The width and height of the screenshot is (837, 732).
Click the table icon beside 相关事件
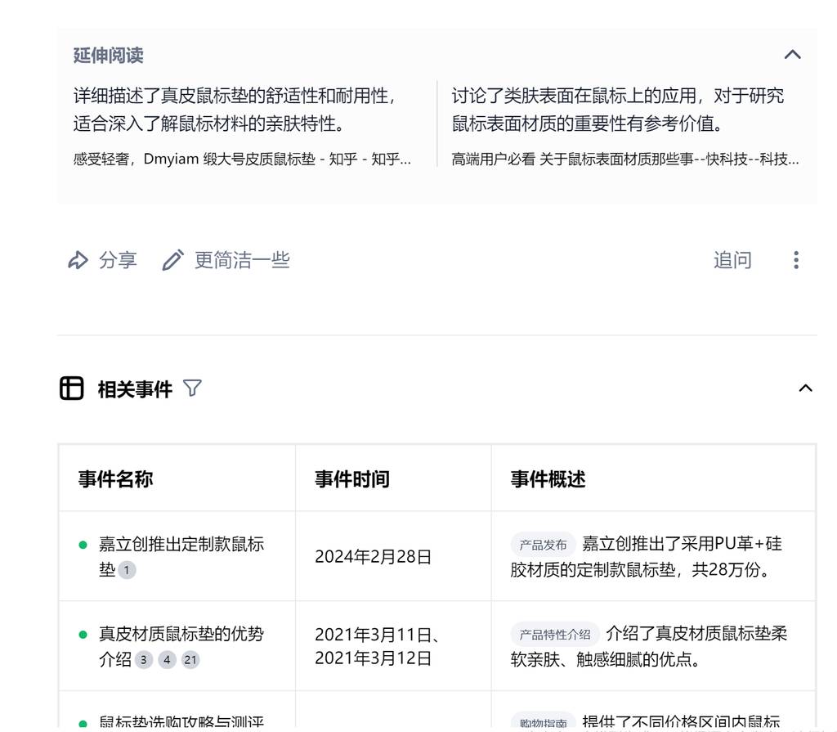(72, 388)
